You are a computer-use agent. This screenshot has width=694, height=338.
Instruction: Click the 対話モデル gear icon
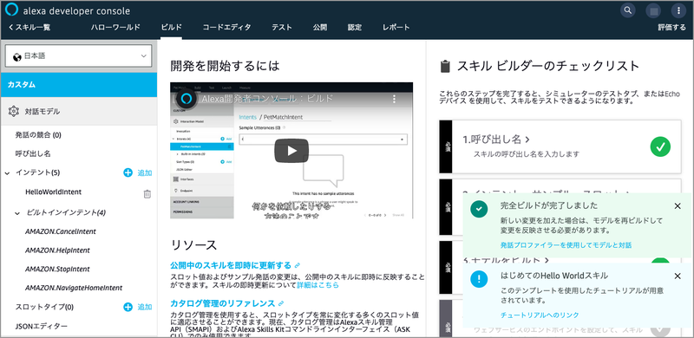pyautogui.click(x=14, y=112)
